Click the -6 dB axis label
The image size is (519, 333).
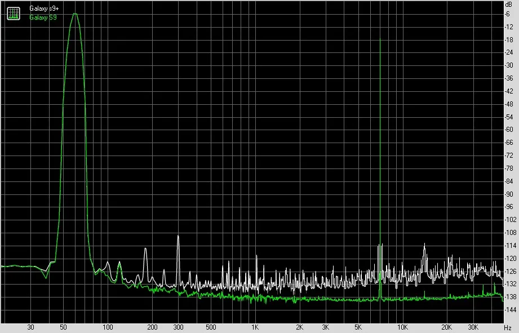pyautogui.click(x=507, y=14)
